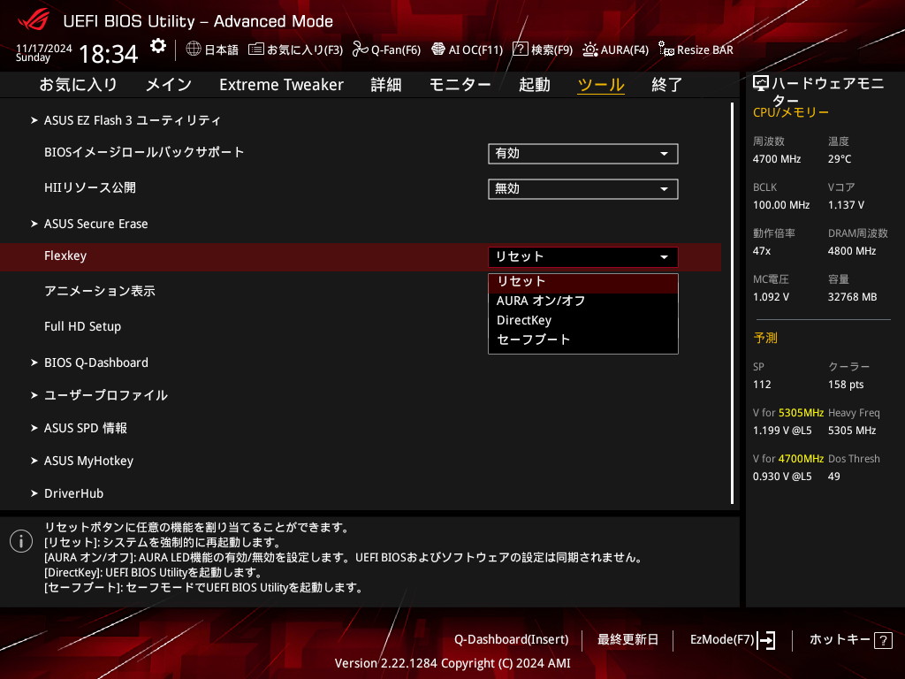Expand ASUS EZ Flash 3 ユーティリティ

pos(133,120)
